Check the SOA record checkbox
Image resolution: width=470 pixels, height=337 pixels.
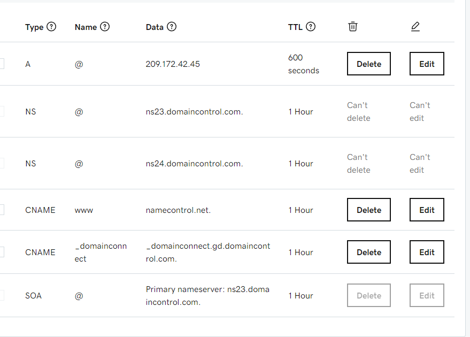pos(1,295)
